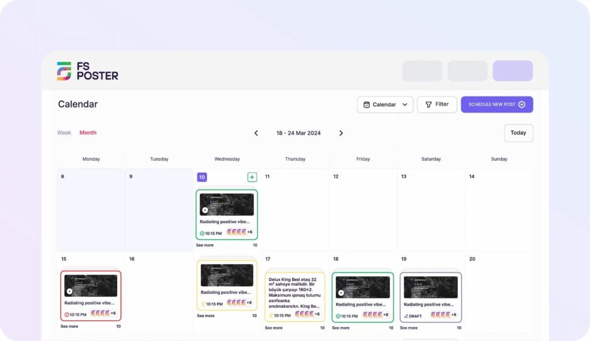Click the purple placeholder button in header
The image size is (590, 341).
[512, 71]
